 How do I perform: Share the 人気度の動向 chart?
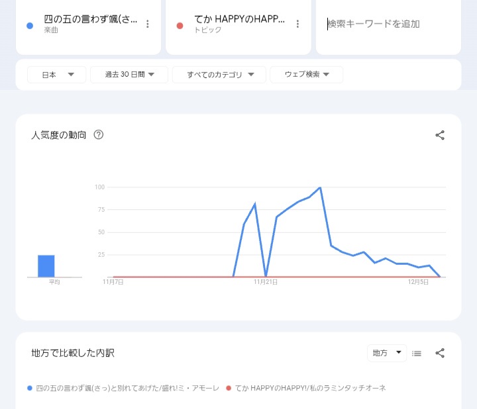(x=440, y=135)
